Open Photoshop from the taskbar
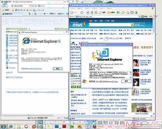This screenshot has width=162, height=129. pos(57,126)
